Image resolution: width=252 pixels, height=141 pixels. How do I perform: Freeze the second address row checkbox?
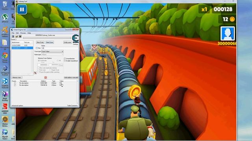click(15, 85)
